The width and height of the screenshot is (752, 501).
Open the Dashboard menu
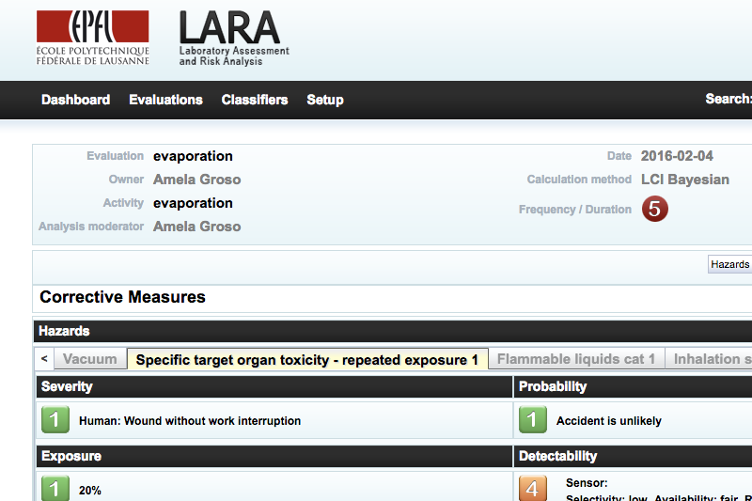[76, 100]
